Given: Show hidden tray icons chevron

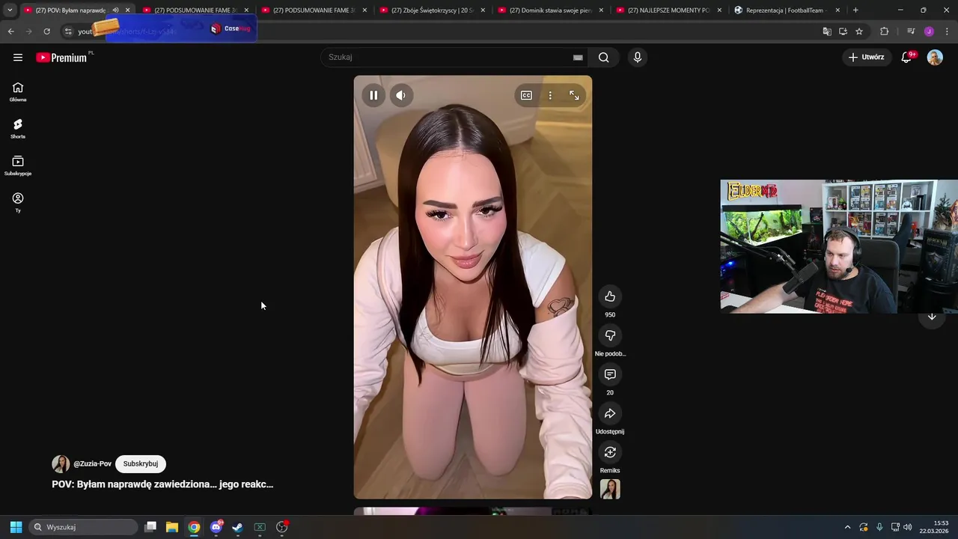Looking at the screenshot, I should pos(847,527).
